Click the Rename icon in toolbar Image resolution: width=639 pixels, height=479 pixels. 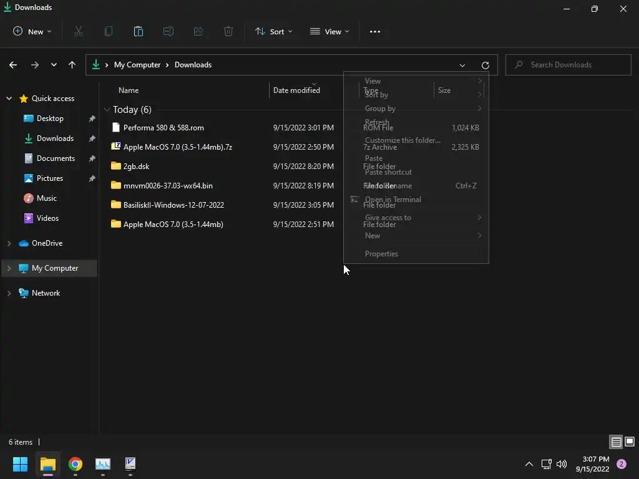168,31
